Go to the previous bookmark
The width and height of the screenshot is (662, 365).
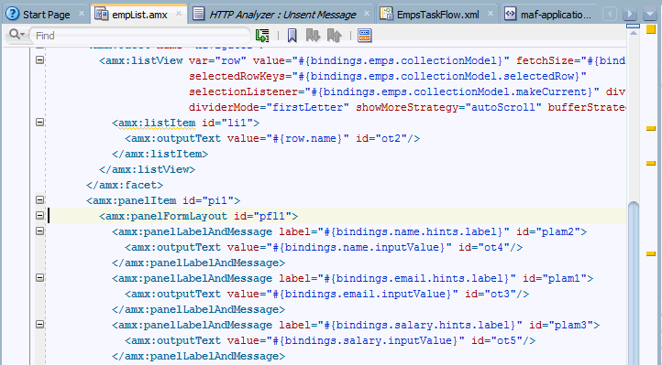(x=334, y=36)
